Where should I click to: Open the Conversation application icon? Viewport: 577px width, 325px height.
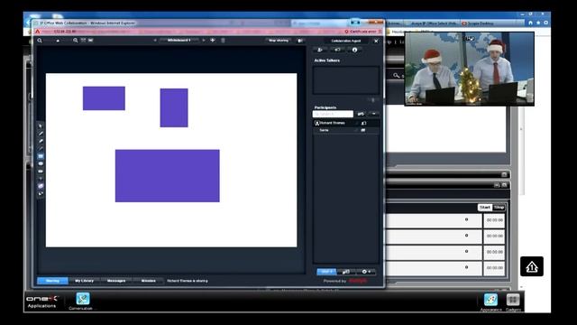click(83, 299)
